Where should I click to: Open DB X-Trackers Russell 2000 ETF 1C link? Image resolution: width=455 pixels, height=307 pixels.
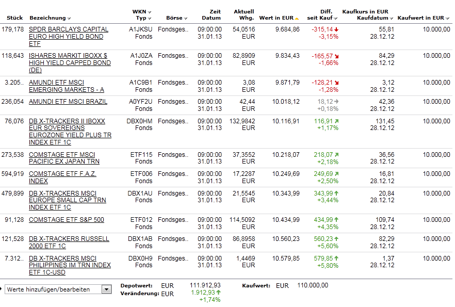[x=69, y=243]
